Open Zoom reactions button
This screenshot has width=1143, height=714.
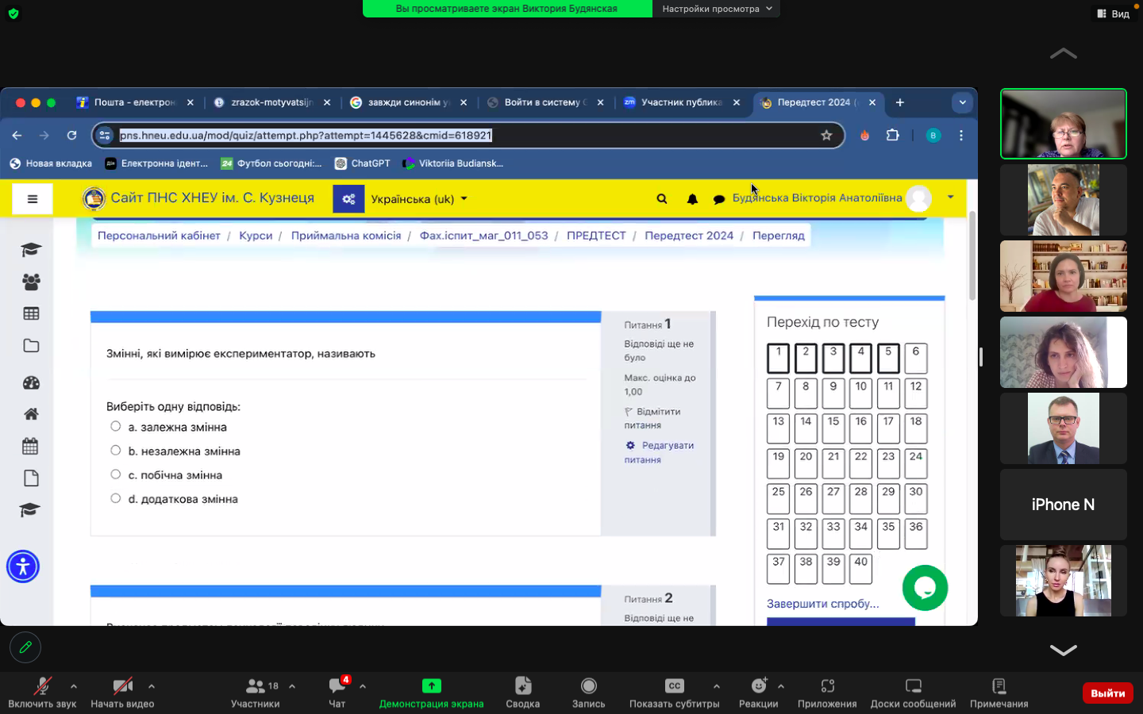click(759, 692)
